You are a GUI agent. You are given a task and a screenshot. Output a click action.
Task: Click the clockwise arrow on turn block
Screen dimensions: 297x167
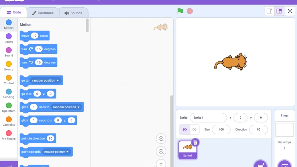(31, 49)
